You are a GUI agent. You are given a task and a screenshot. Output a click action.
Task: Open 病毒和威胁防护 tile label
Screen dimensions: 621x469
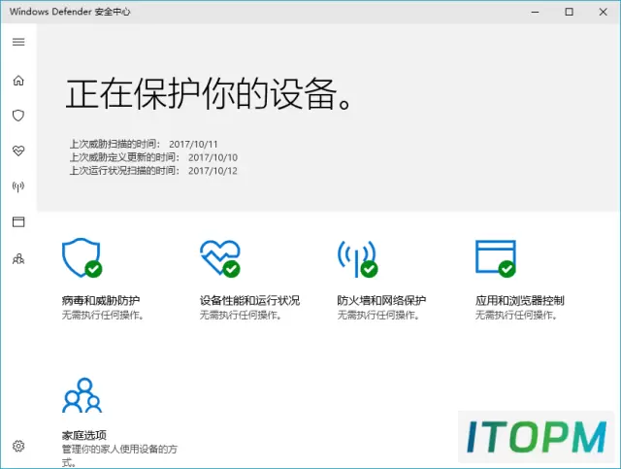tap(101, 300)
